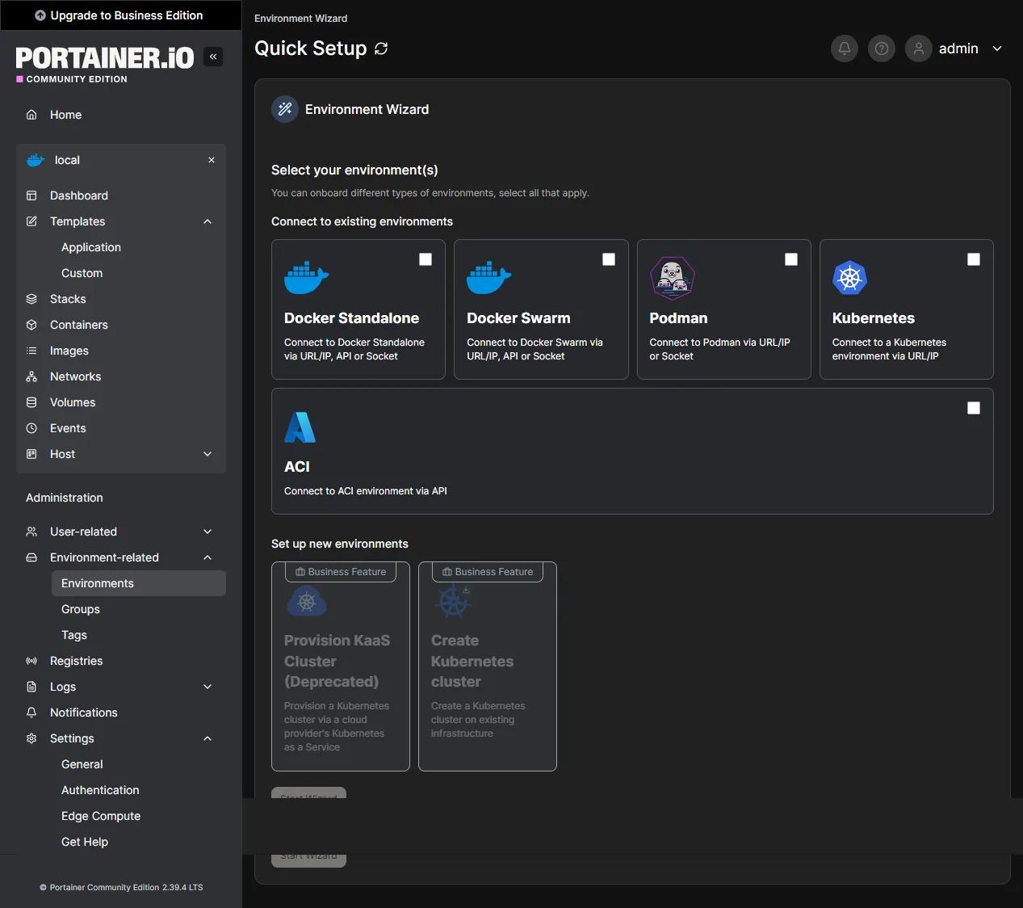Expand the User-related section chevron

click(x=208, y=532)
